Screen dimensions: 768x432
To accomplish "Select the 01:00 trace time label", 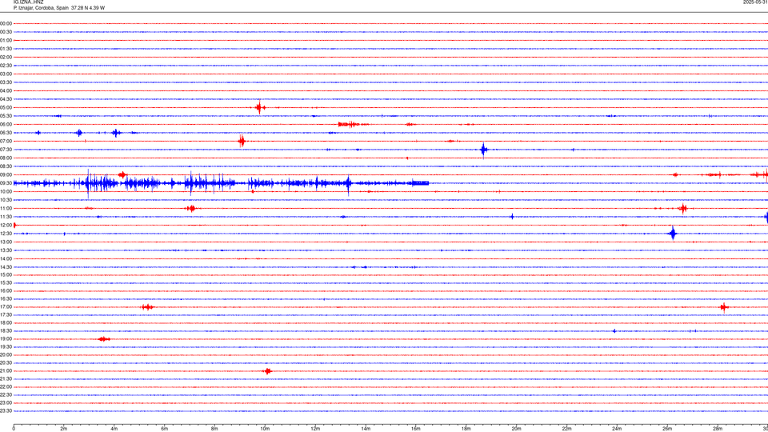I will (6, 40).
